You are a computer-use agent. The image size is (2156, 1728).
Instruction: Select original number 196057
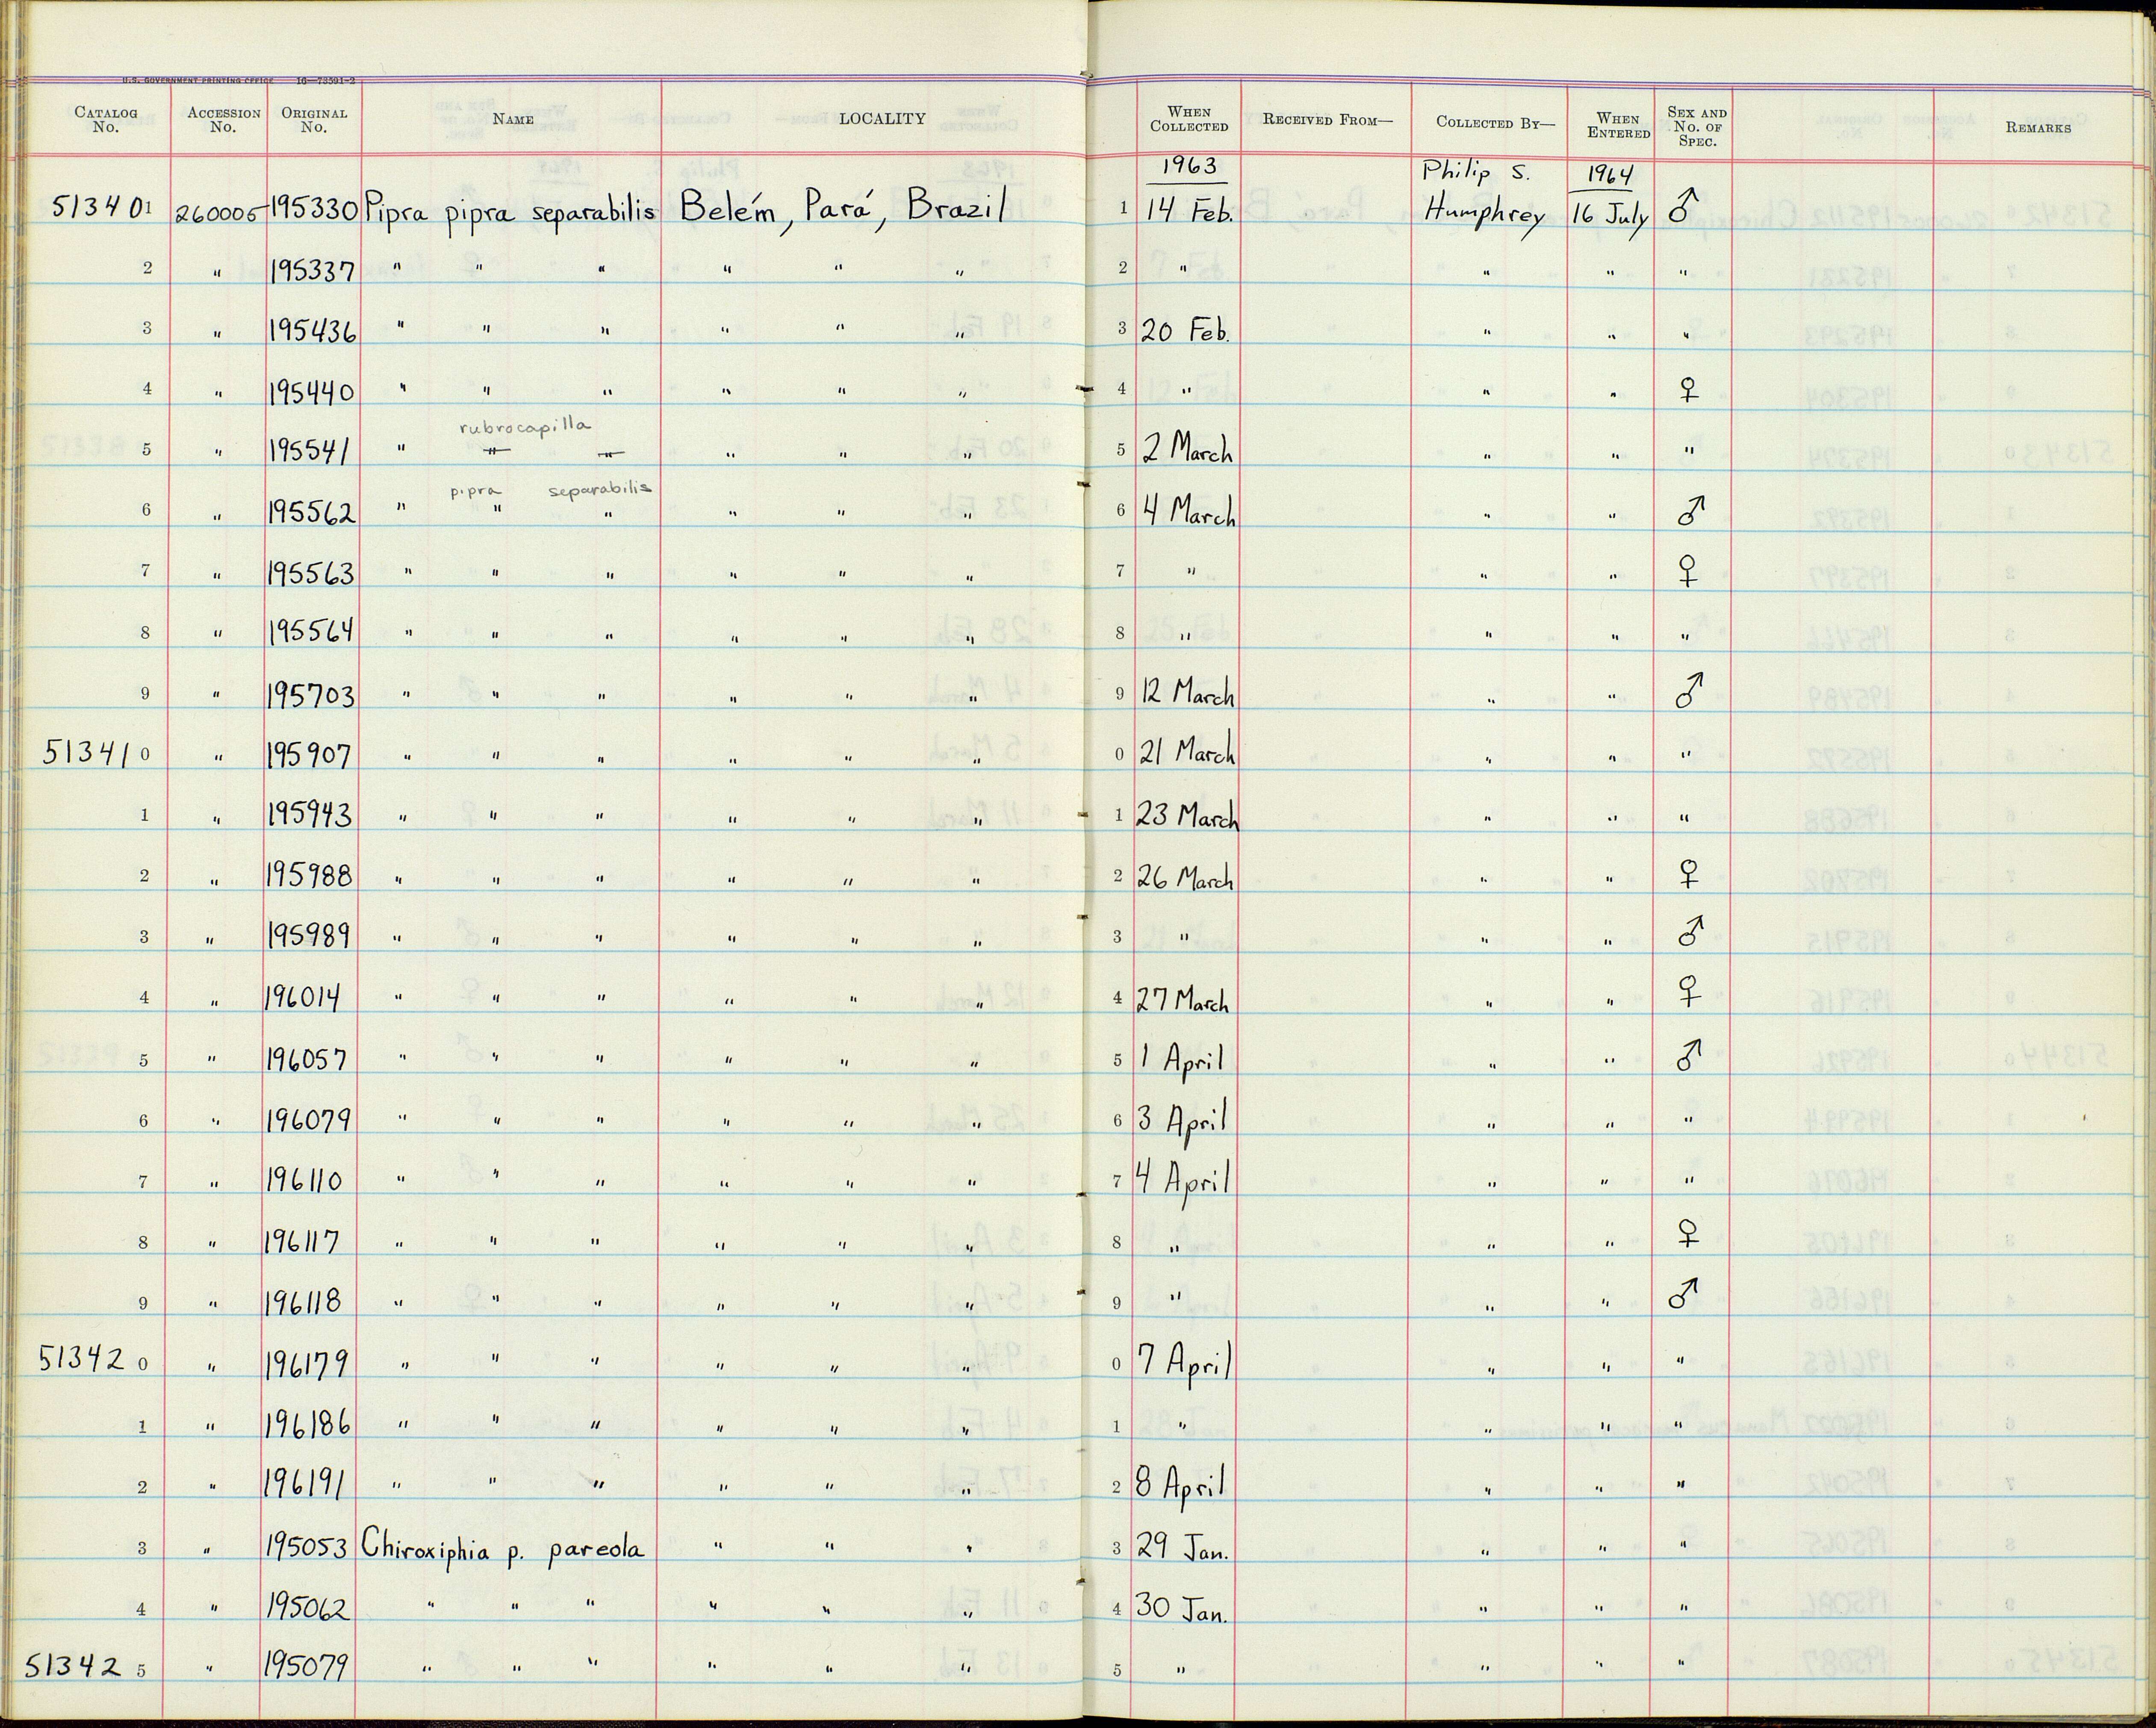[306, 1058]
